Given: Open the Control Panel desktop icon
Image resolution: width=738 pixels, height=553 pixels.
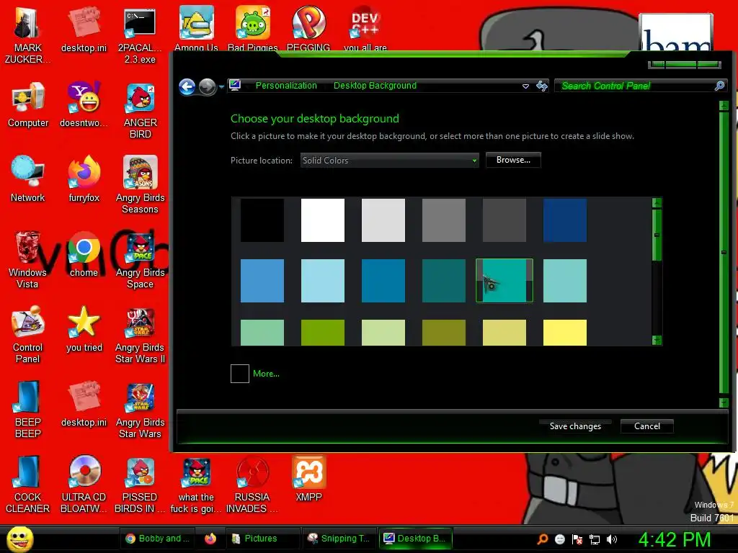Looking at the screenshot, I should (x=28, y=335).
